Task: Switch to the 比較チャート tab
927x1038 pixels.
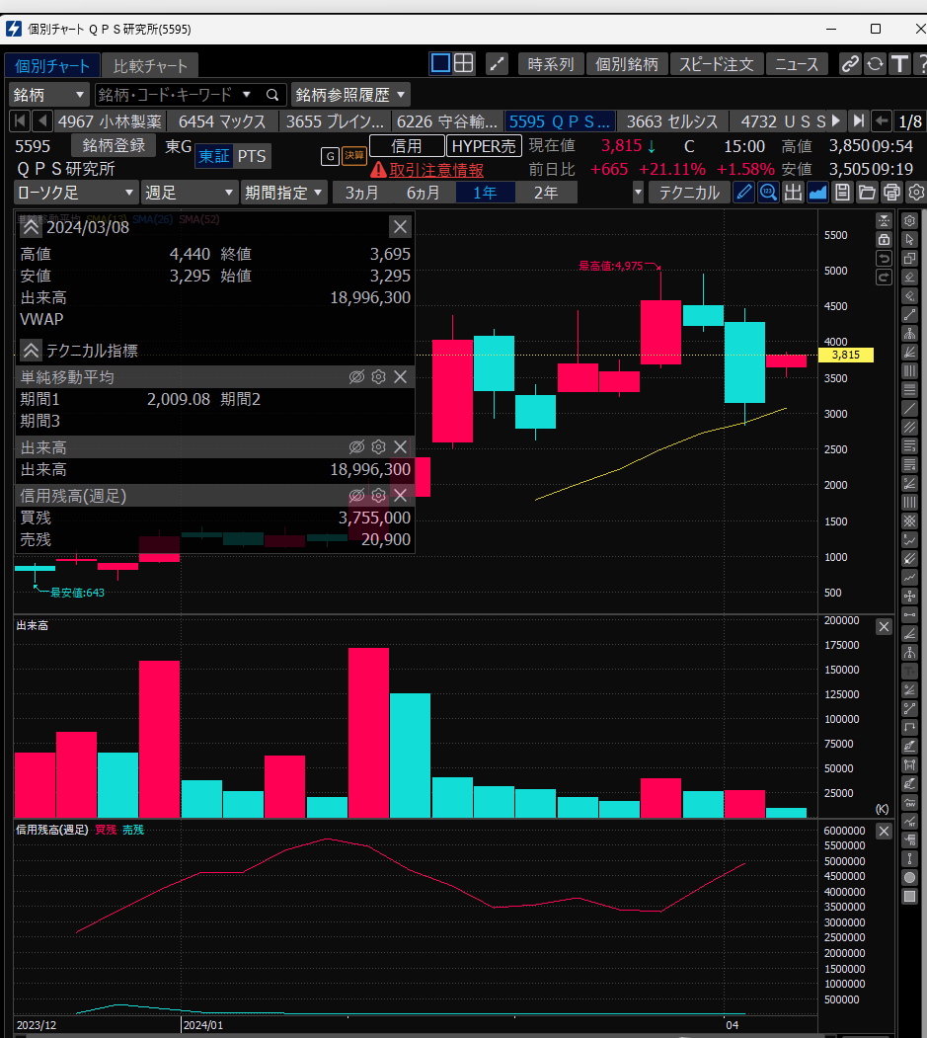Action: pos(149,66)
